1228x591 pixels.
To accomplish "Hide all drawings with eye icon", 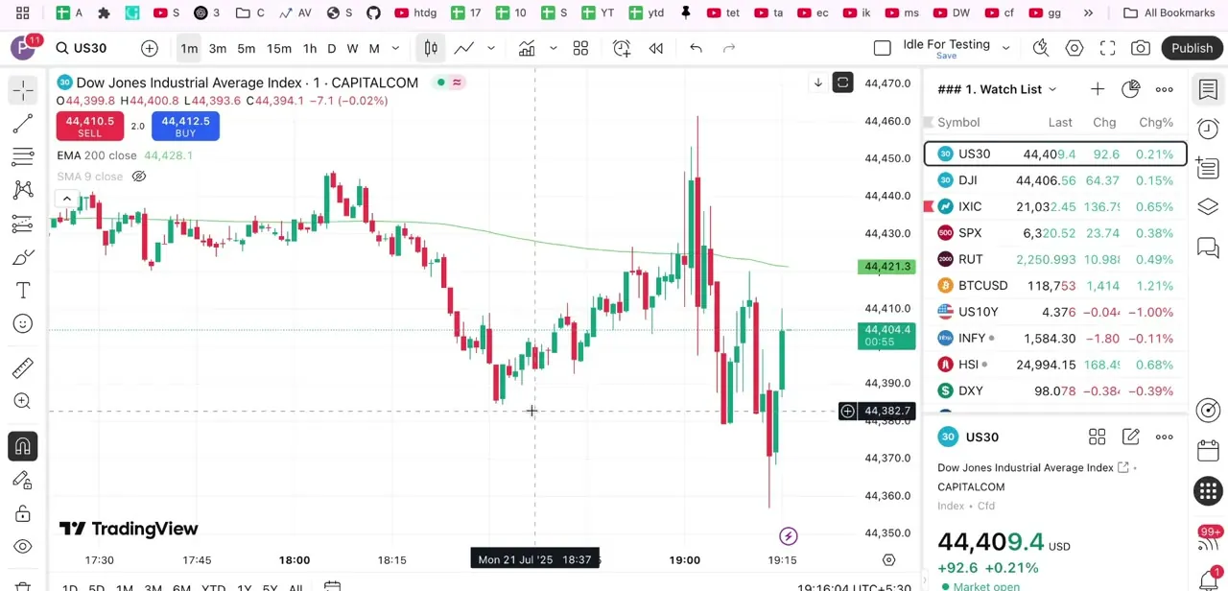I will 23,547.
